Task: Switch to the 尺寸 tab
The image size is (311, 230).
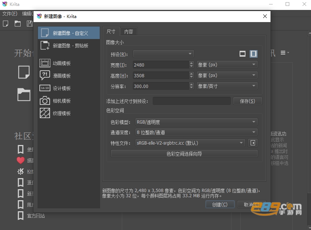Action: tap(111, 31)
